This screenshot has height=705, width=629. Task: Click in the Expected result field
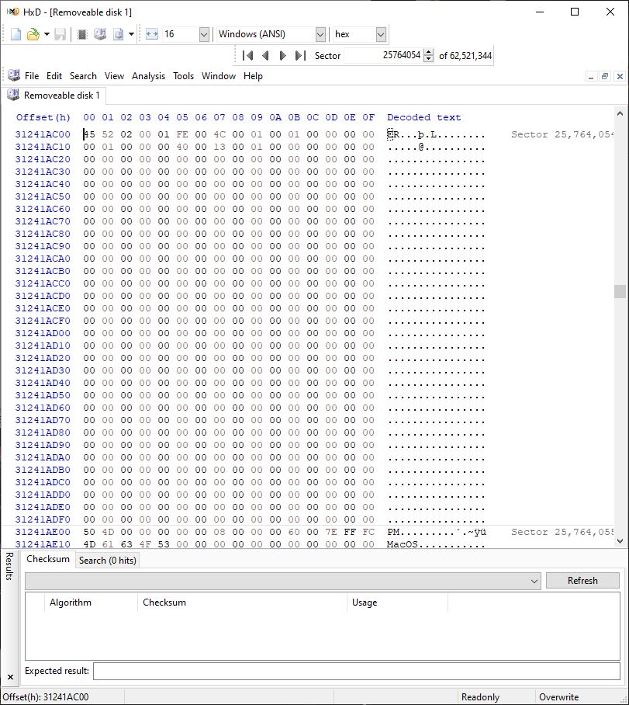pos(356,671)
